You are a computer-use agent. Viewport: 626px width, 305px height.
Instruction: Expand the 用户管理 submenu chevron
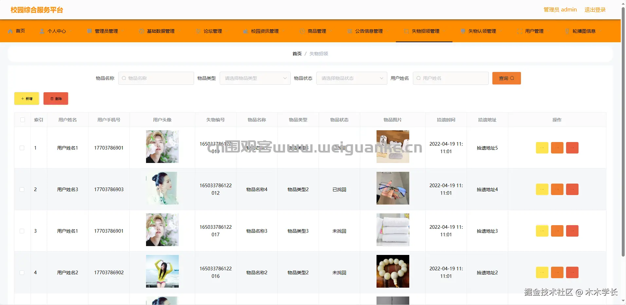[549, 31]
